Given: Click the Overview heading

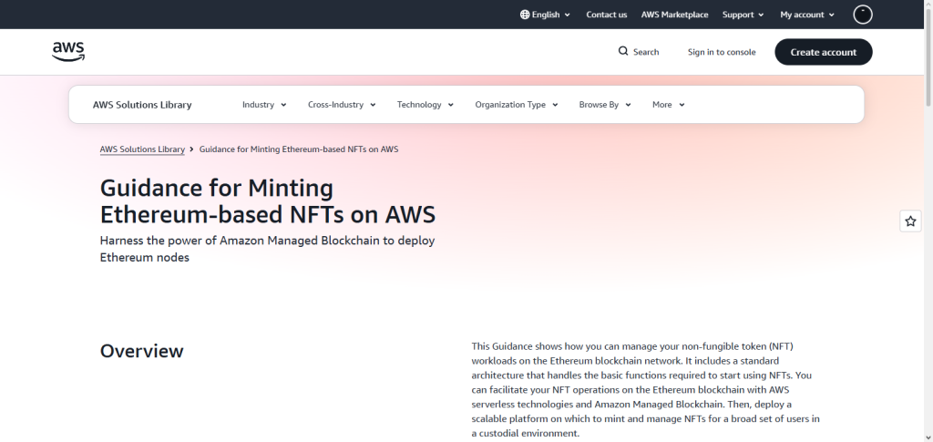Looking at the screenshot, I should click(x=141, y=351).
